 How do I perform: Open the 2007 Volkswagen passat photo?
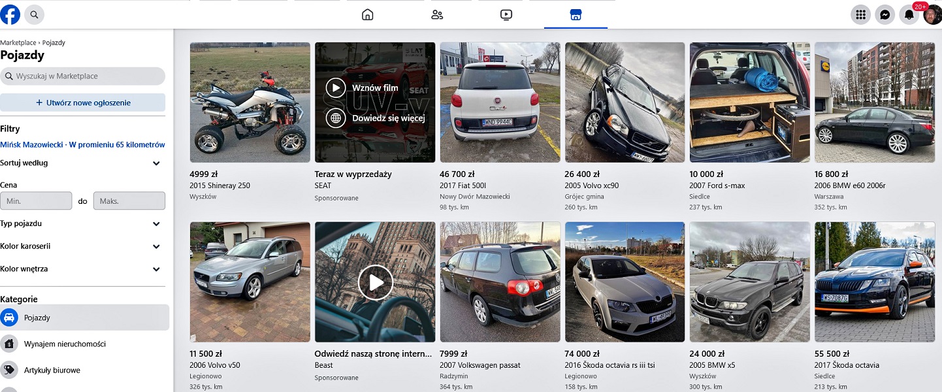click(x=500, y=282)
